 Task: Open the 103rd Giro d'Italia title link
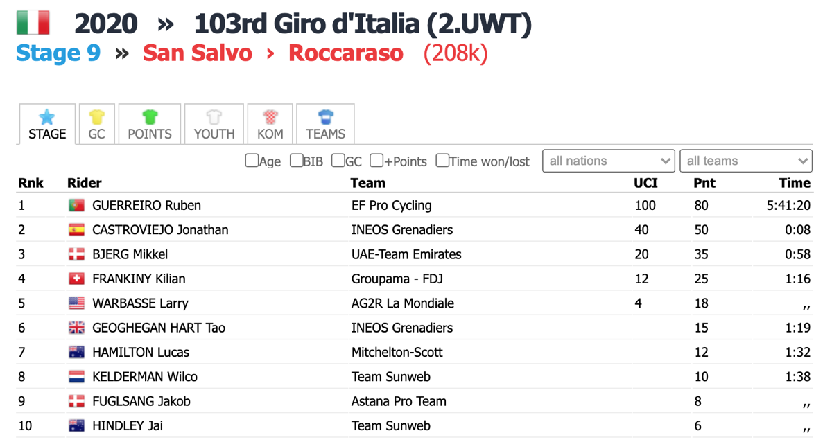(x=363, y=24)
